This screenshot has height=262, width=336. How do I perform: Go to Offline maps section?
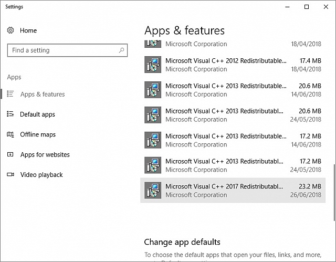coord(38,134)
